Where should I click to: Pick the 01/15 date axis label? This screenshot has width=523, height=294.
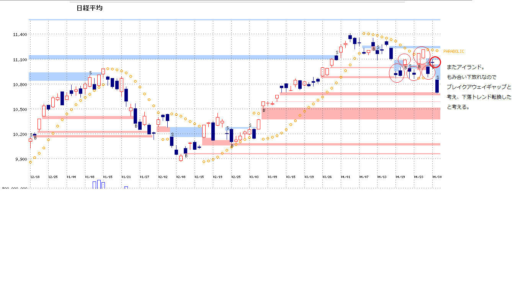[x=108, y=177]
